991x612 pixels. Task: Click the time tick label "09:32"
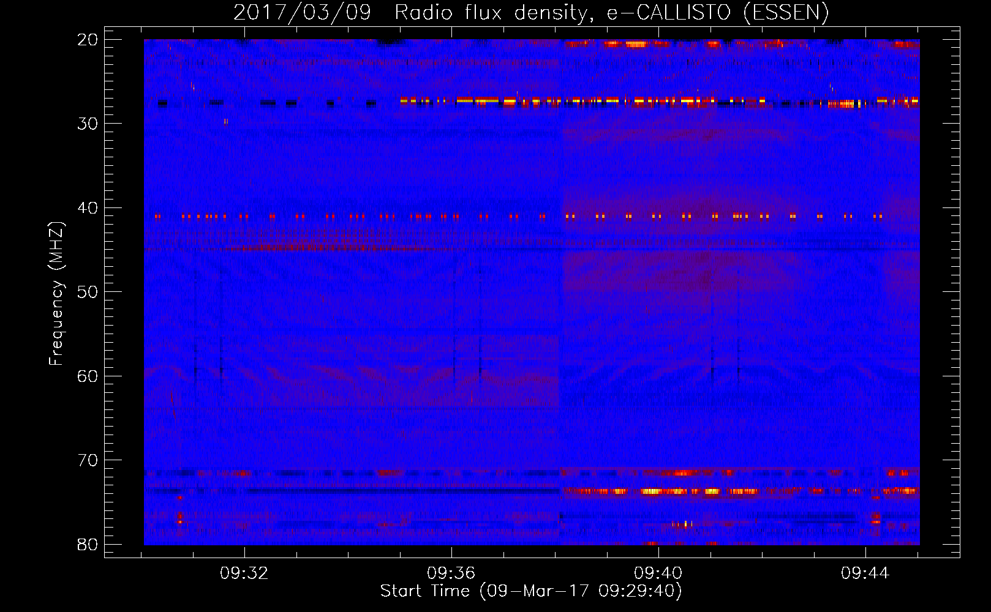tap(244, 573)
